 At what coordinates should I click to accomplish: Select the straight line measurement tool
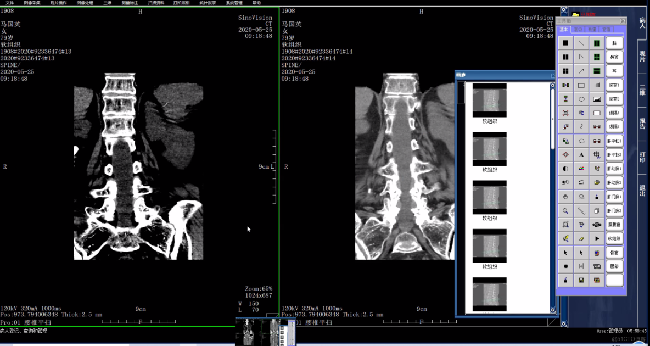581,43
